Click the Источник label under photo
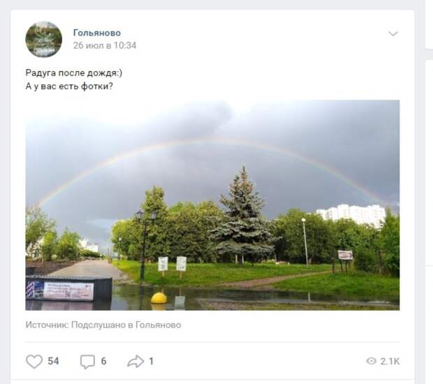Viewport: 433px width, 384px height. 47,325
